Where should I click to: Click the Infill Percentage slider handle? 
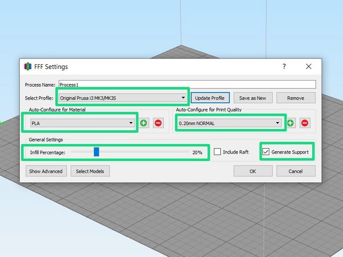coord(96,152)
